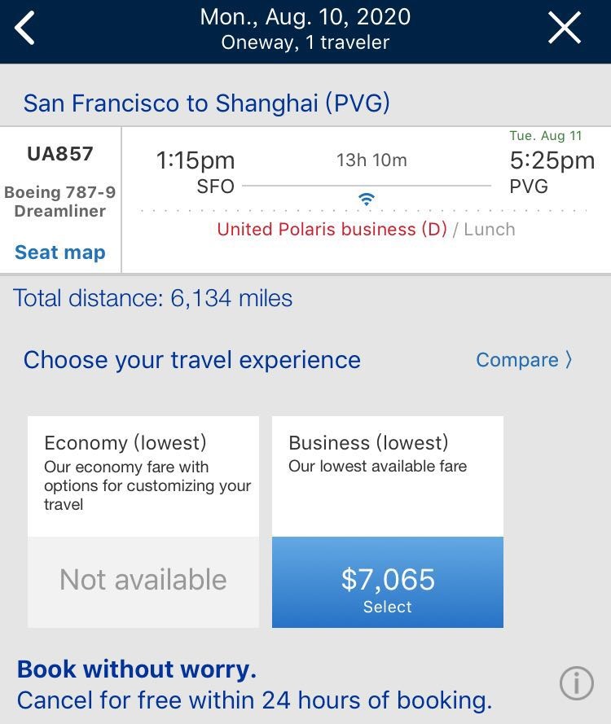611x724 pixels.
Task: Tap the 13h 10m flight duration
Action: (371, 160)
